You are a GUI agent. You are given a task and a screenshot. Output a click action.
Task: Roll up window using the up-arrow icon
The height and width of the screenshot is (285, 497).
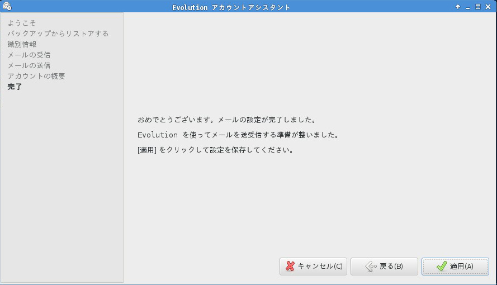458,7
